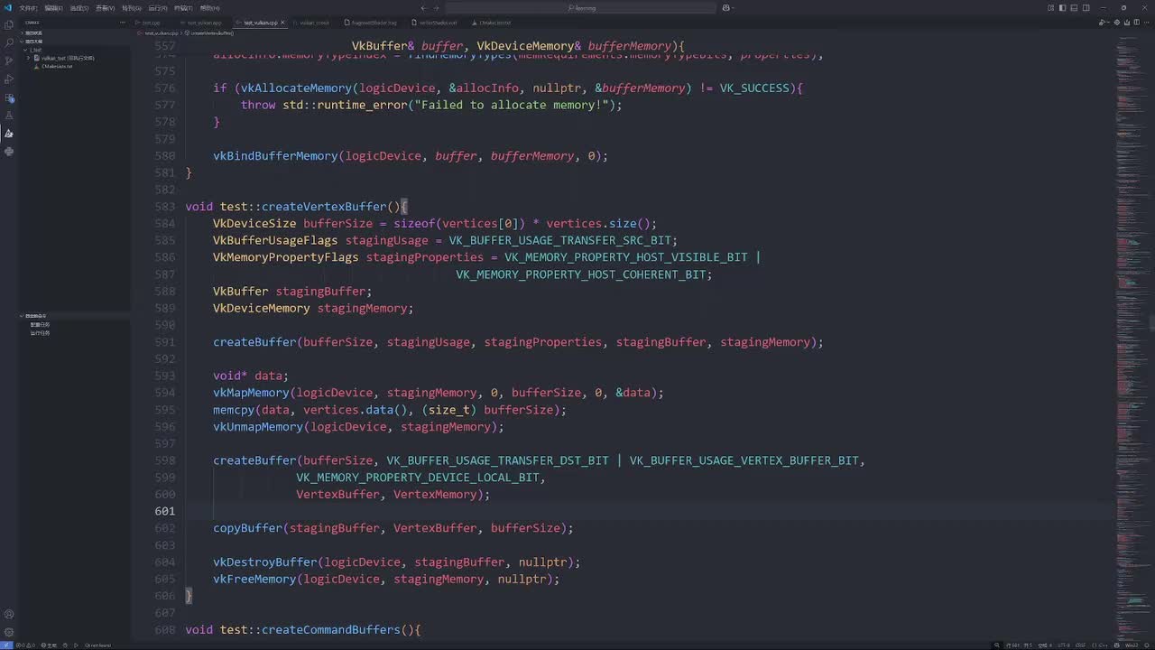Viewport: 1155px width, 650px height.
Task: Switch to the vertexShader.vert tab
Action: [x=439, y=23]
